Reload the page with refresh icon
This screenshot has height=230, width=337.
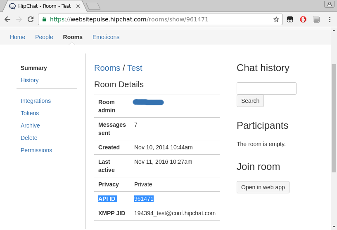(31, 19)
